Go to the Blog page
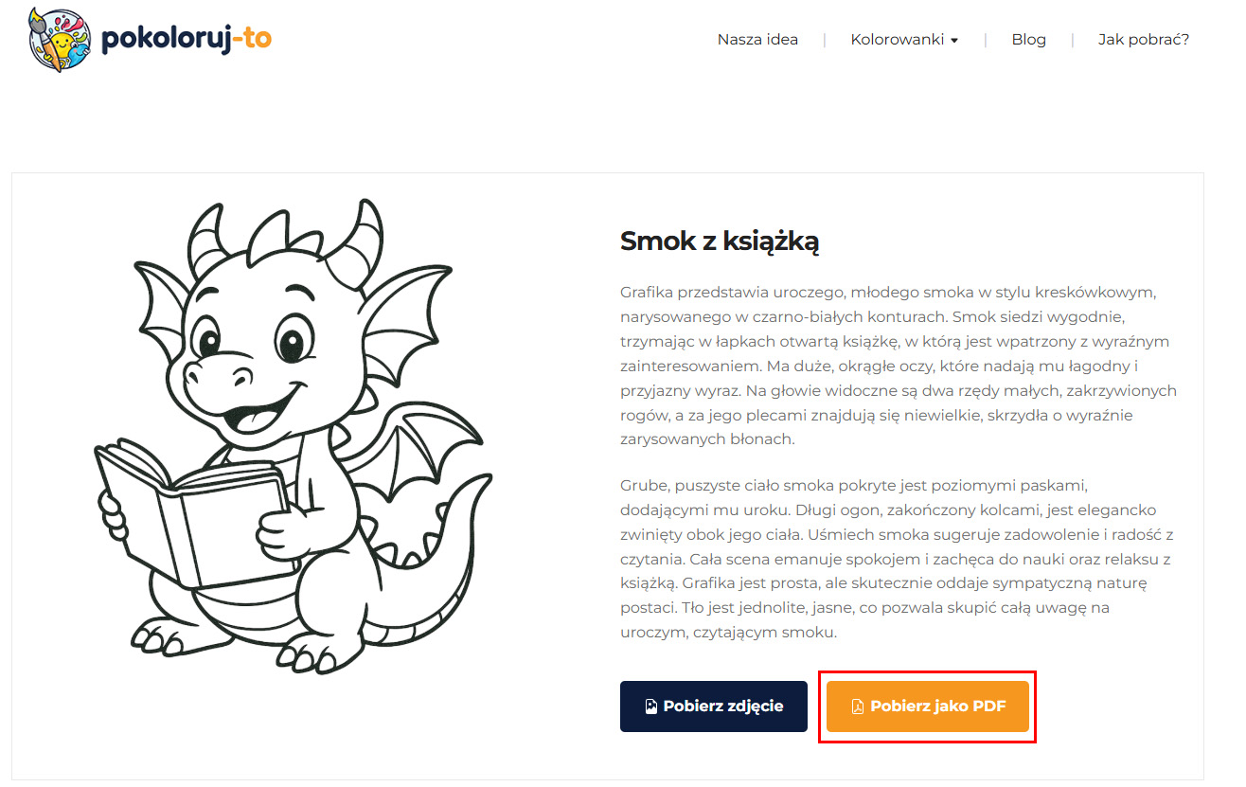 1028,40
